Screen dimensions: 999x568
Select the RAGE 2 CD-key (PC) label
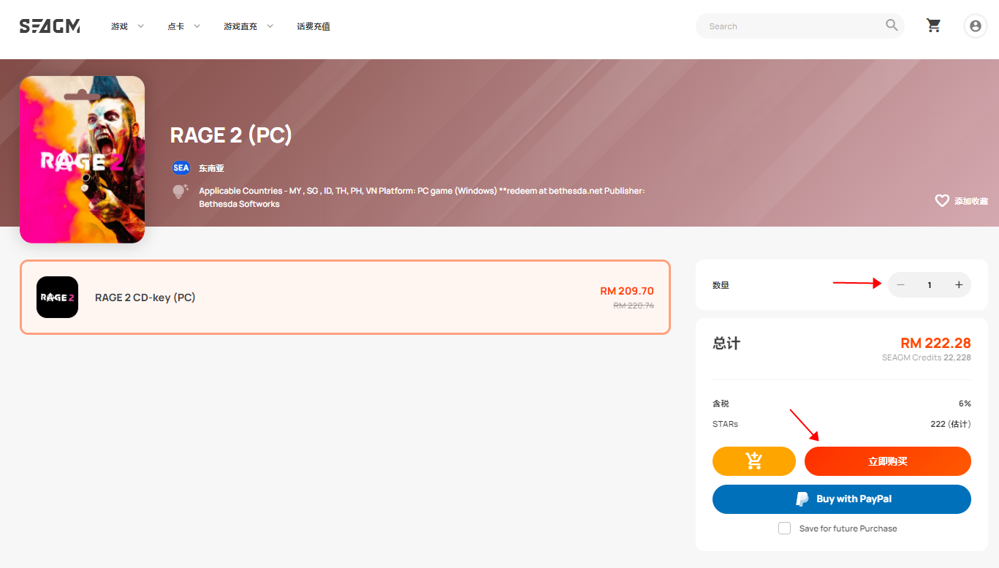coord(145,298)
